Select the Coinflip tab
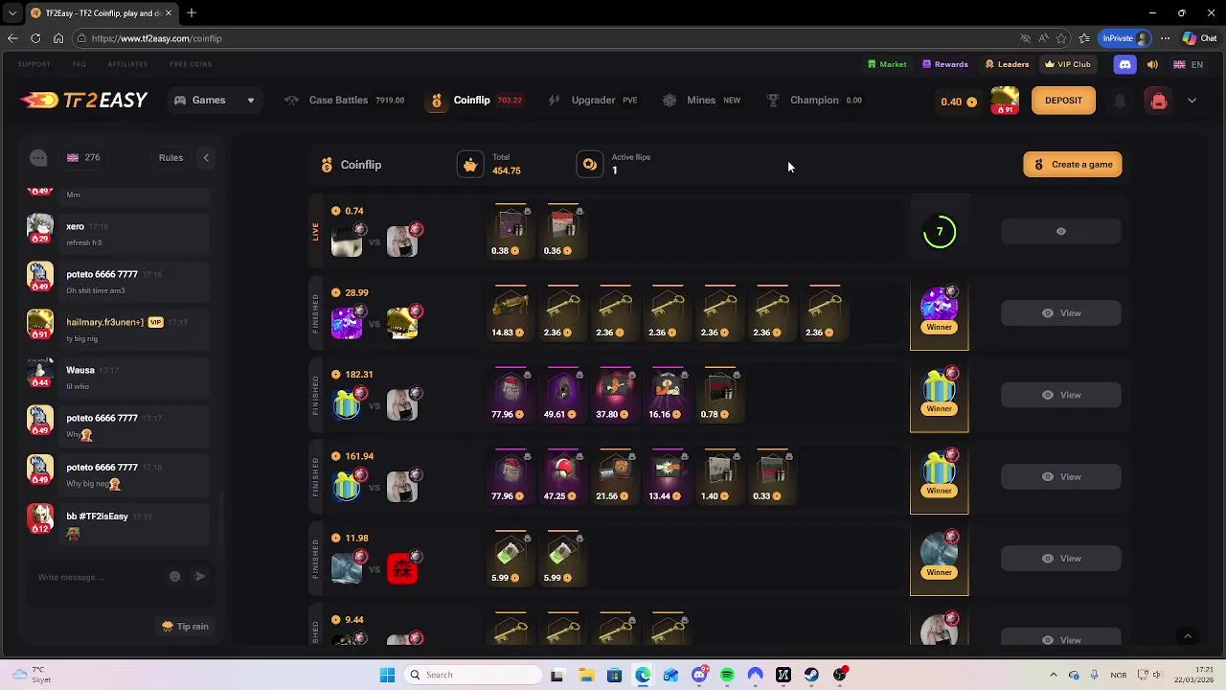This screenshot has width=1226, height=690. pos(475,100)
